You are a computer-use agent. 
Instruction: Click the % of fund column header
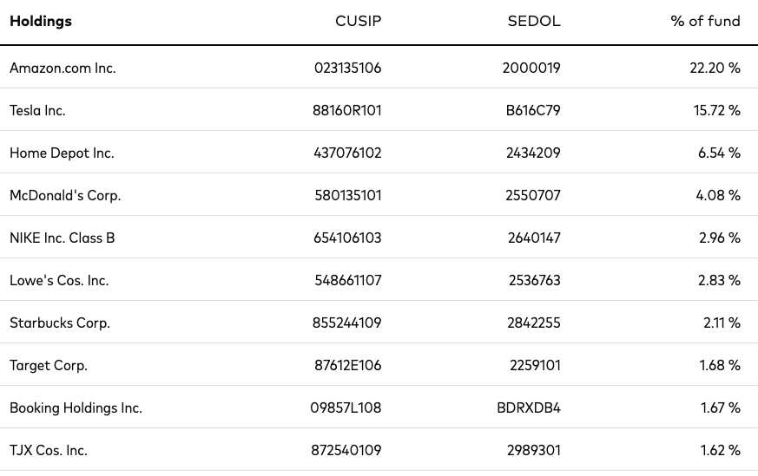pyautogui.click(x=705, y=21)
